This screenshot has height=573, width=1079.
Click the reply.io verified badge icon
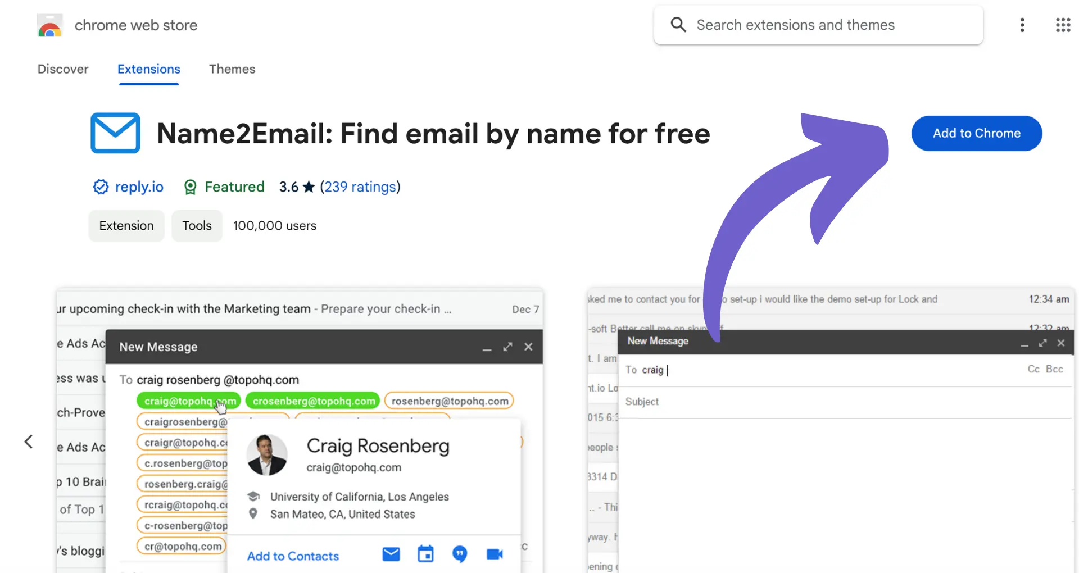click(x=101, y=187)
